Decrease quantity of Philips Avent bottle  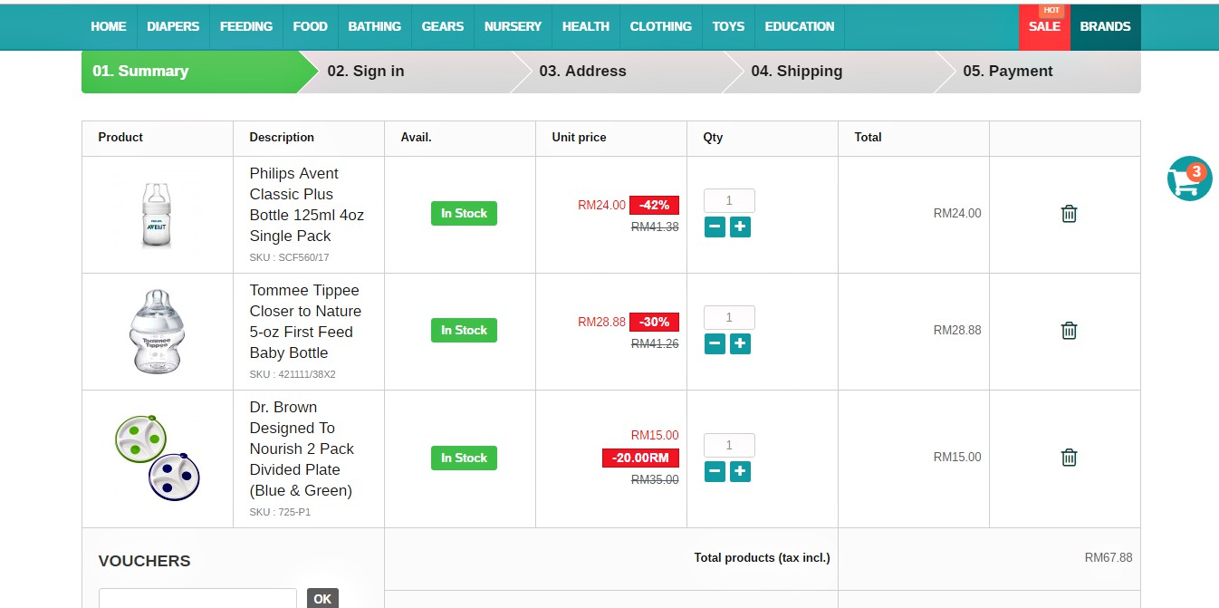click(x=715, y=227)
